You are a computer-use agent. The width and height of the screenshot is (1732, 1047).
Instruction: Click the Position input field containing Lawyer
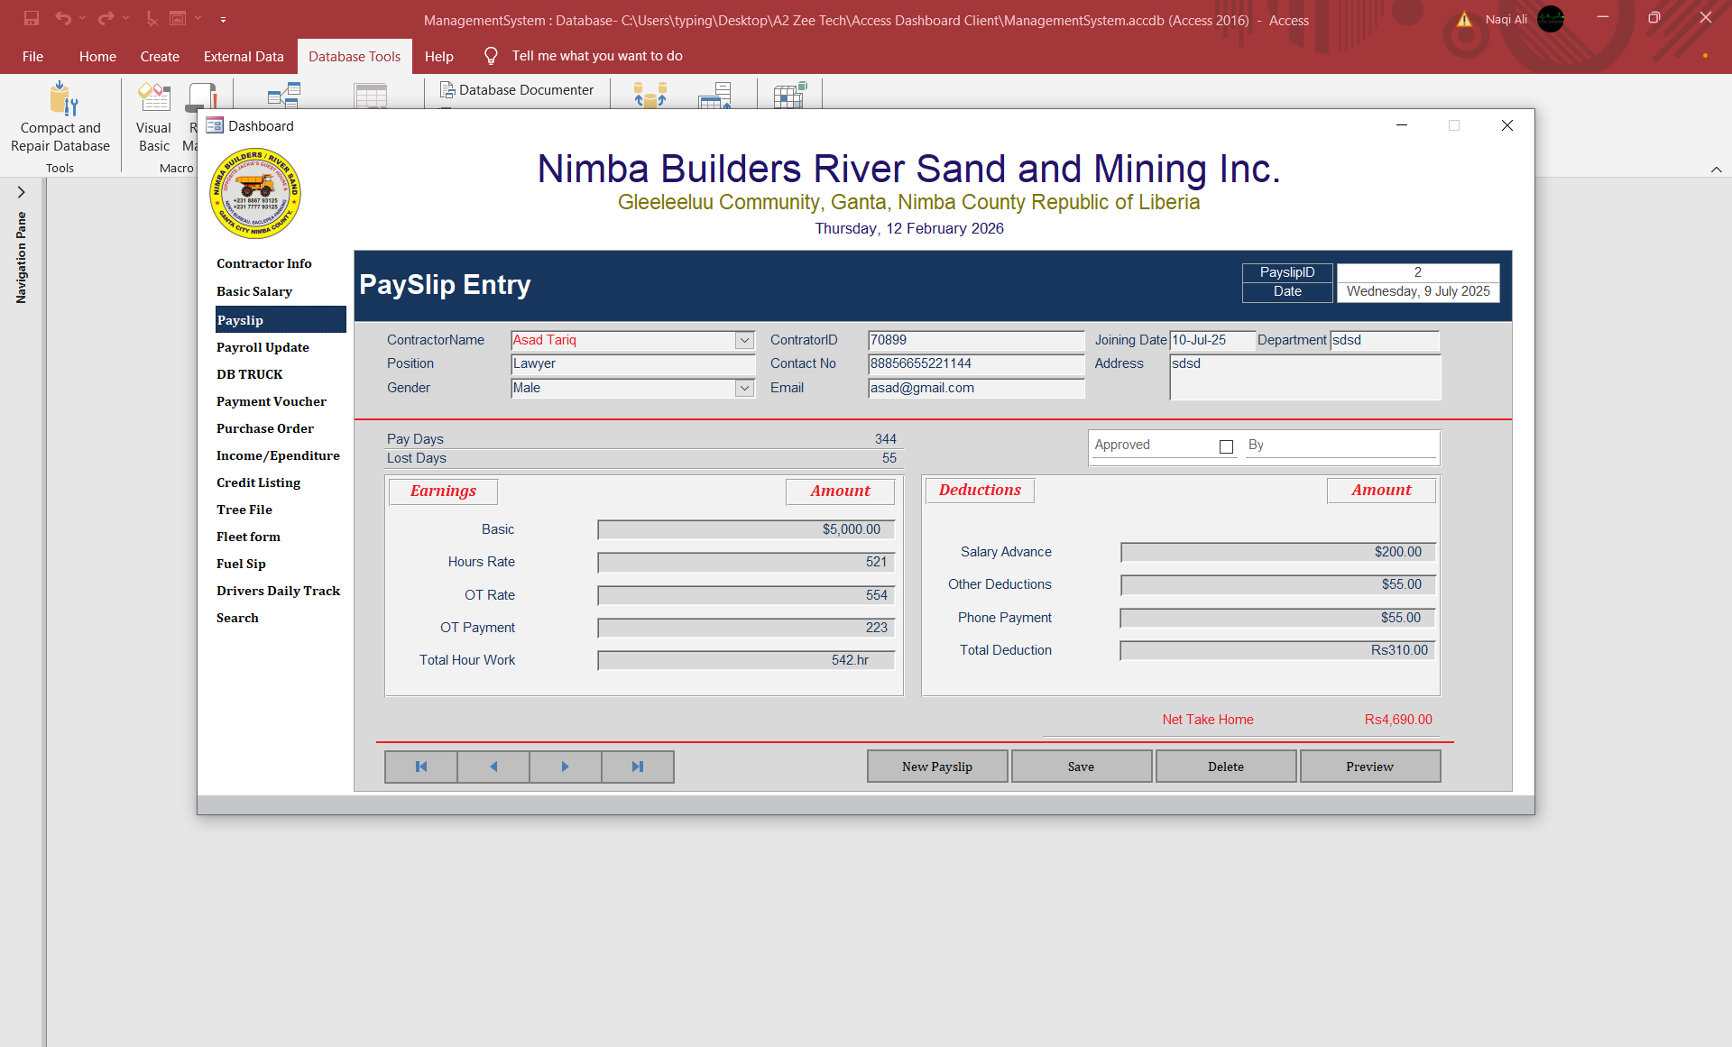[632, 364]
